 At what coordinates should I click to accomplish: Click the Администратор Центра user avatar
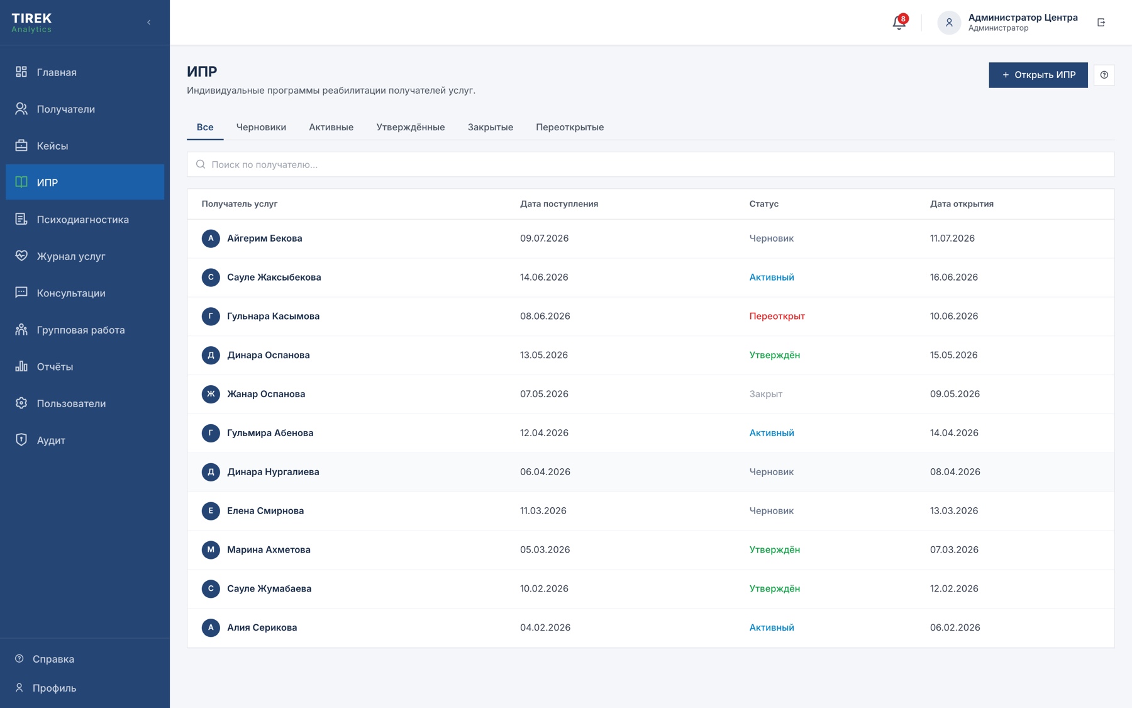tap(949, 23)
